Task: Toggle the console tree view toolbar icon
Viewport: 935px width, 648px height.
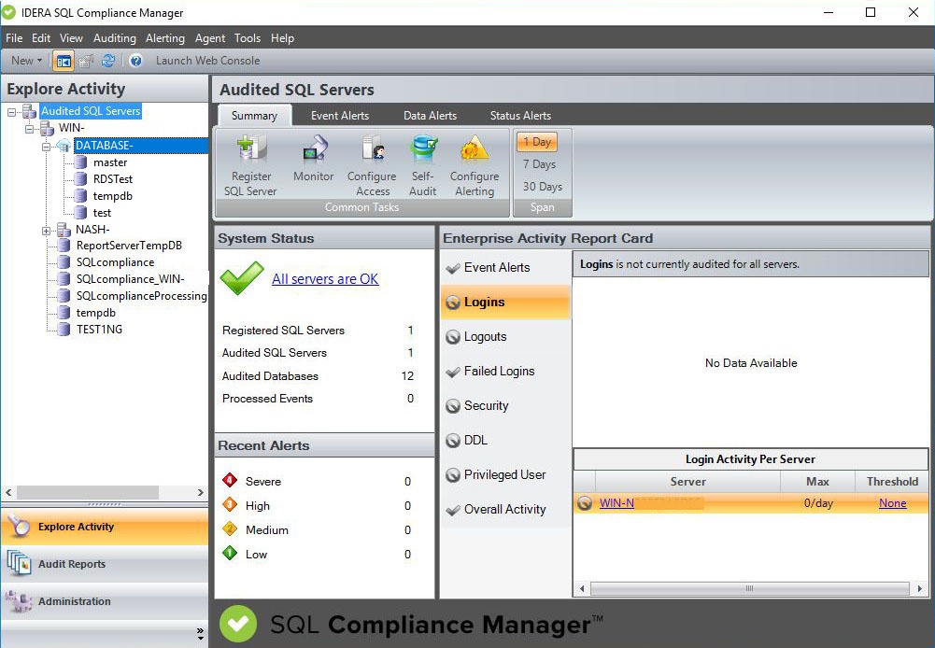Action: 64,61
